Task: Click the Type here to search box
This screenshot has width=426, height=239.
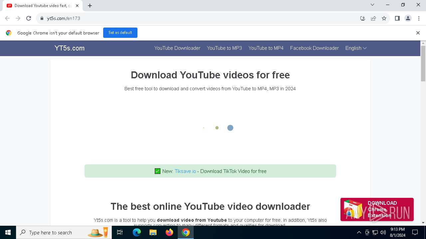Action: point(63,232)
